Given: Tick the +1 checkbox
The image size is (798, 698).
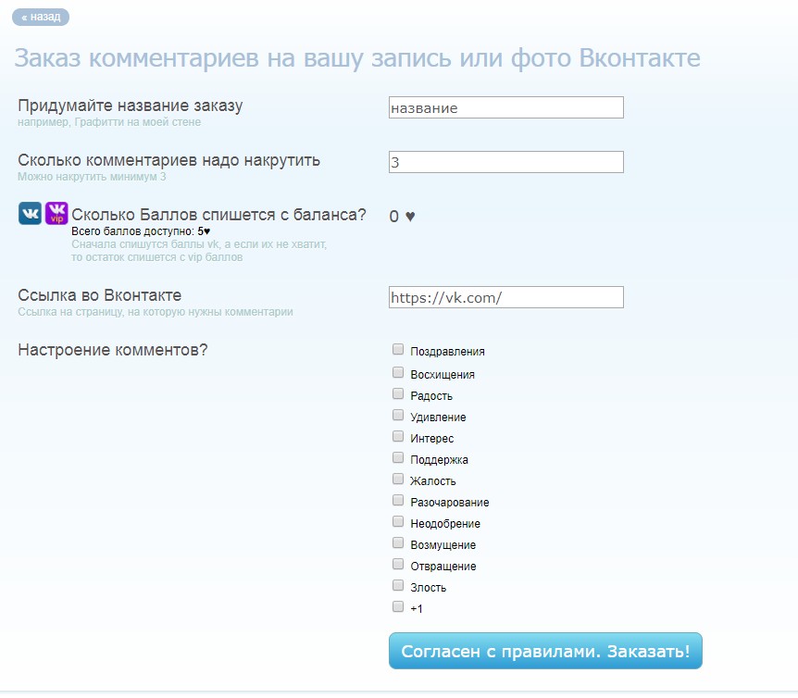Looking at the screenshot, I should click(x=398, y=607).
